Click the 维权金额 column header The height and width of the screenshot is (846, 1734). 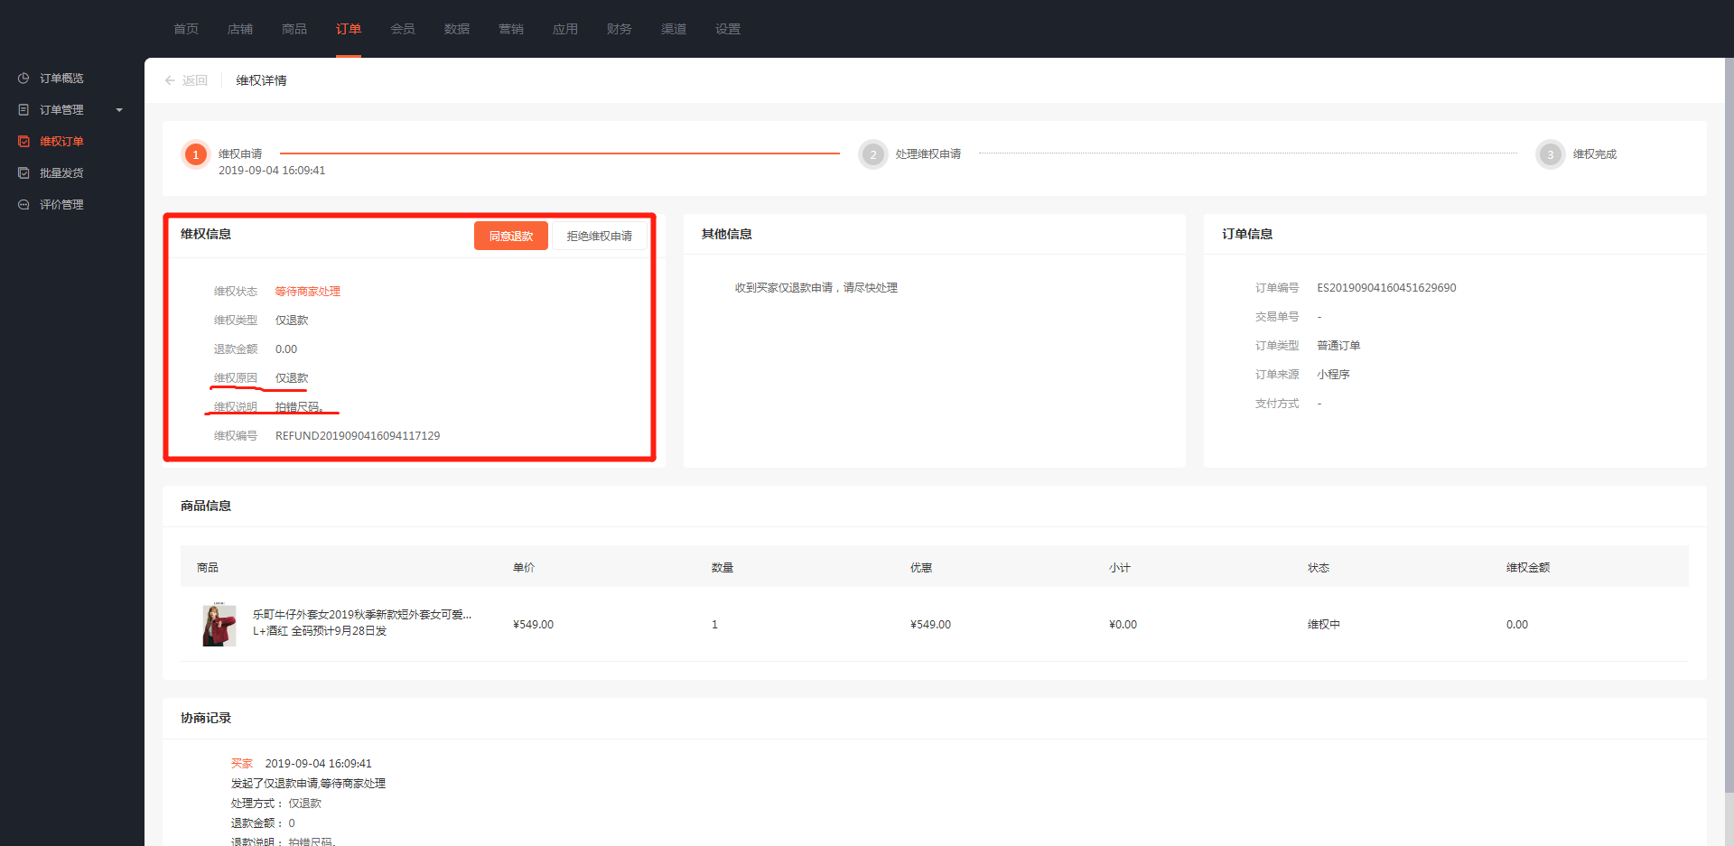point(1528,568)
